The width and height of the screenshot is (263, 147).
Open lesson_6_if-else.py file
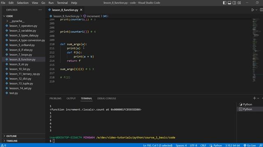point(23,50)
